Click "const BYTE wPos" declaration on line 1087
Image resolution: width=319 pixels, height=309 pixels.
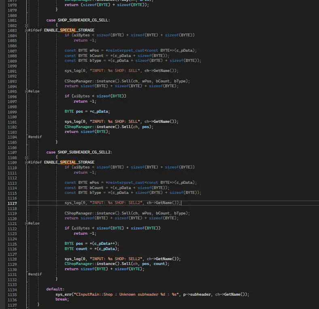[131, 50]
